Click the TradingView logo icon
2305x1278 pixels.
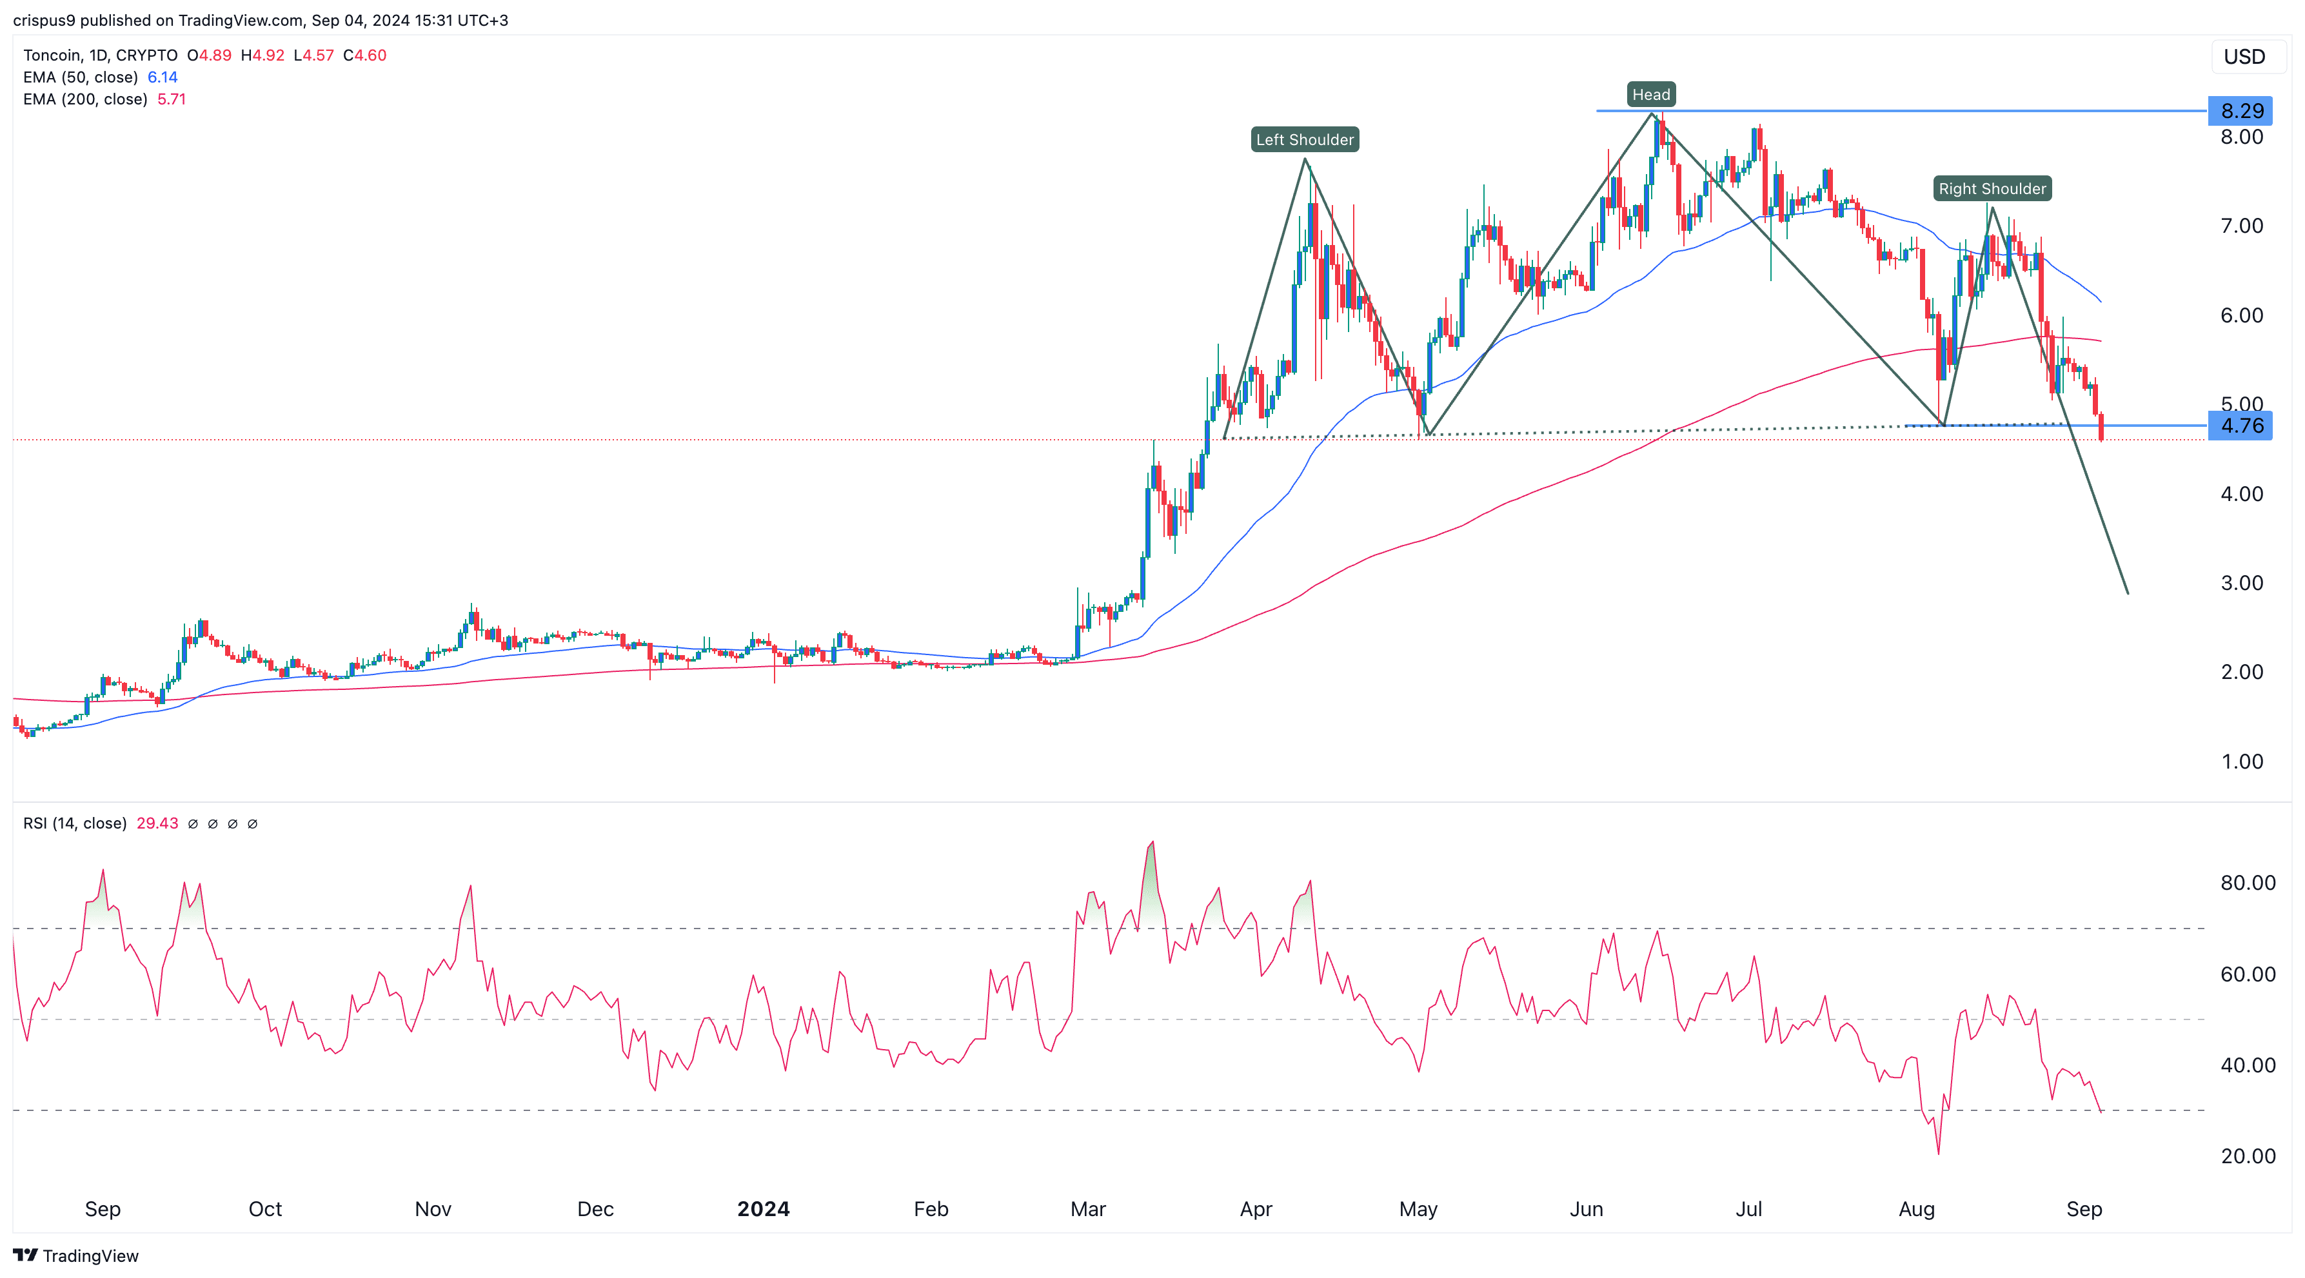[x=25, y=1255]
